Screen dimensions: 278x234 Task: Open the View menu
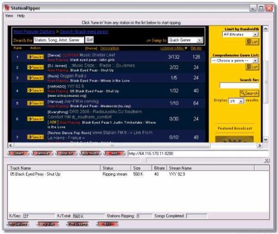click(x=9, y=16)
